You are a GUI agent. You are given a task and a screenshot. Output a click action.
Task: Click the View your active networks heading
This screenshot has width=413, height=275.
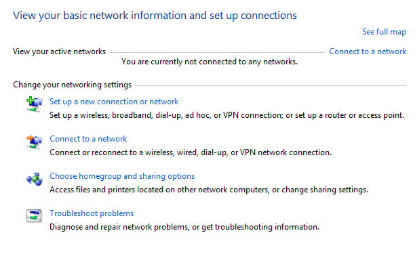[59, 51]
